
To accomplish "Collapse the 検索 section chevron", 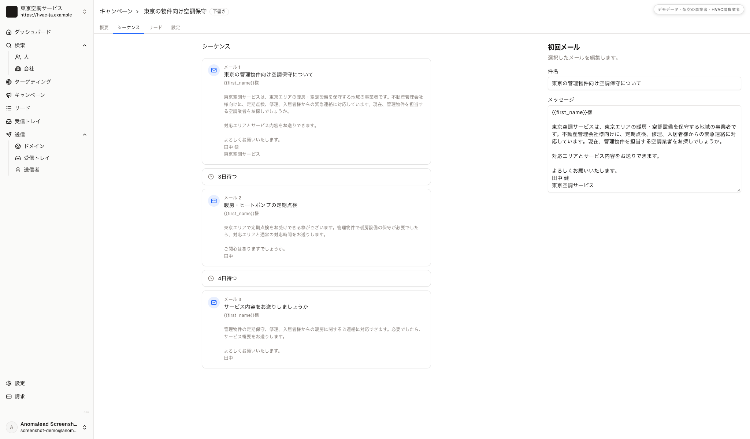I will (x=85, y=45).
